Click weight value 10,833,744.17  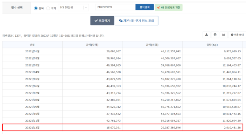[x=232, y=86]
